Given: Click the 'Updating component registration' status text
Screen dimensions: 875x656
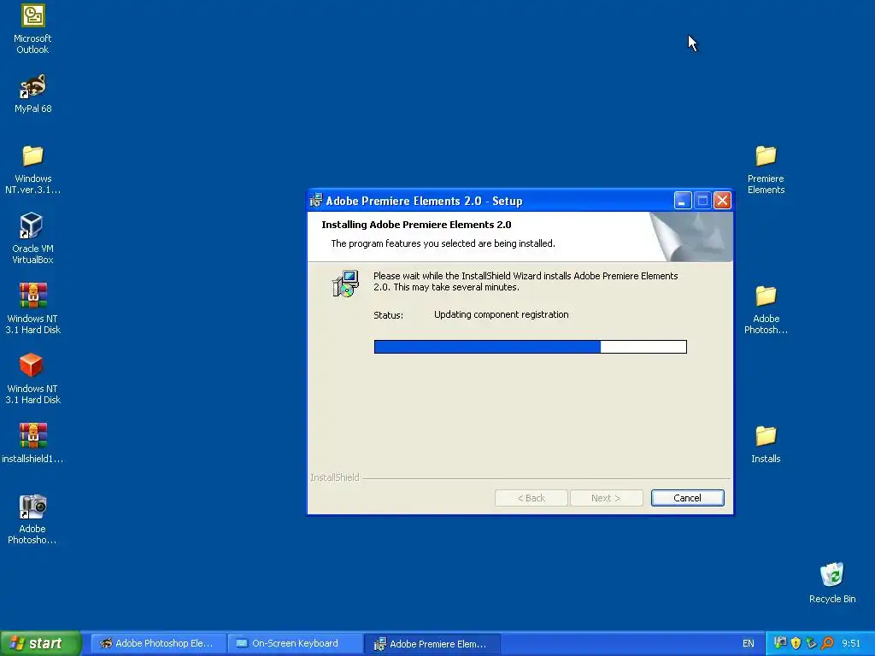Looking at the screenshot, I should click(x=501, y=314).
